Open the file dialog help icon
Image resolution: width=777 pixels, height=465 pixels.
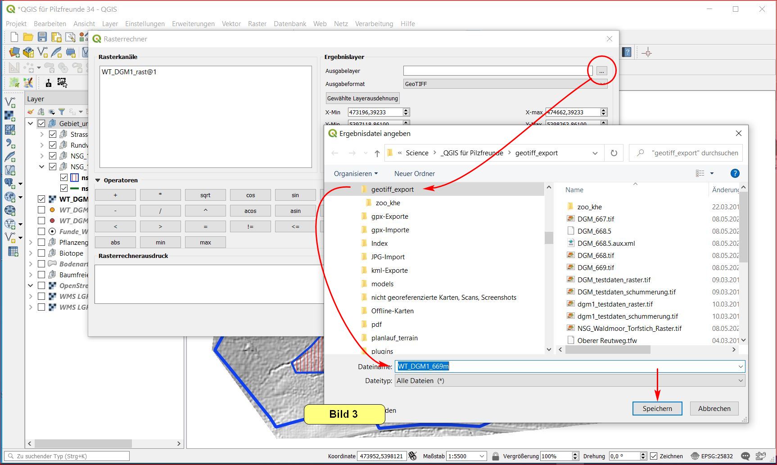click(734, 173)
